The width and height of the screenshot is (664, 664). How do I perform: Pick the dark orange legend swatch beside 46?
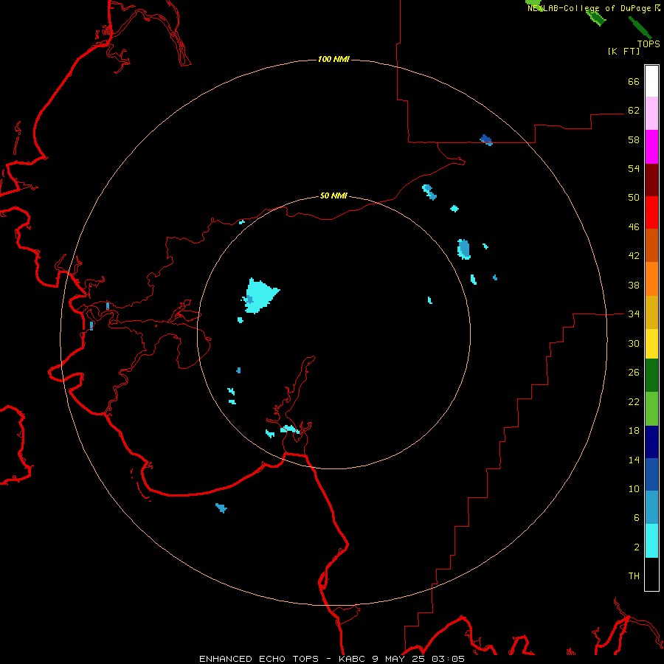click(x=651, y=246)
